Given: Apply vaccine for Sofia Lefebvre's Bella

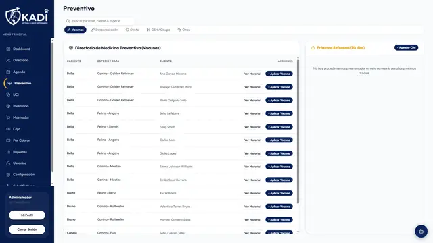Looking at the screenshot, I should pos(279,113).
